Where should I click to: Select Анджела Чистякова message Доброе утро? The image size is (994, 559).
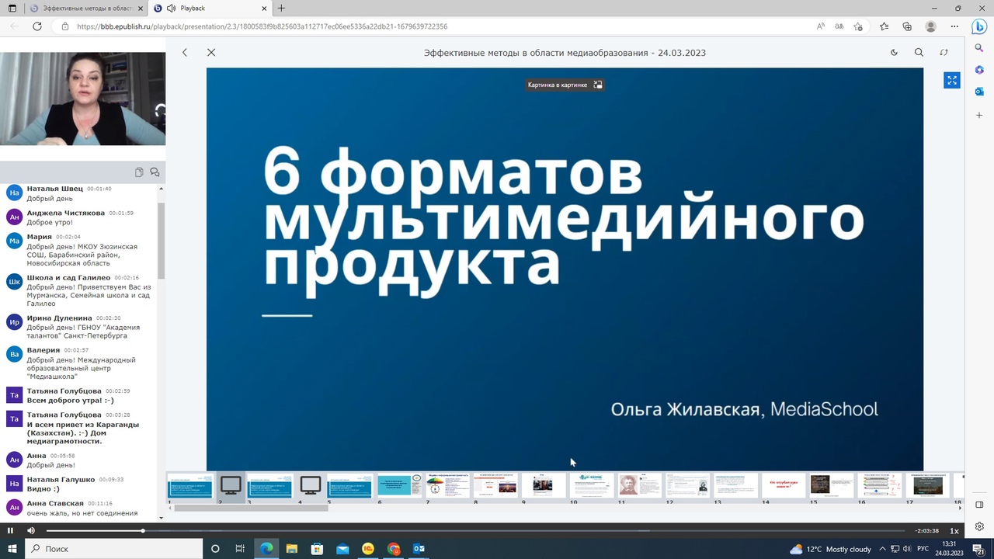pos(80,217)
